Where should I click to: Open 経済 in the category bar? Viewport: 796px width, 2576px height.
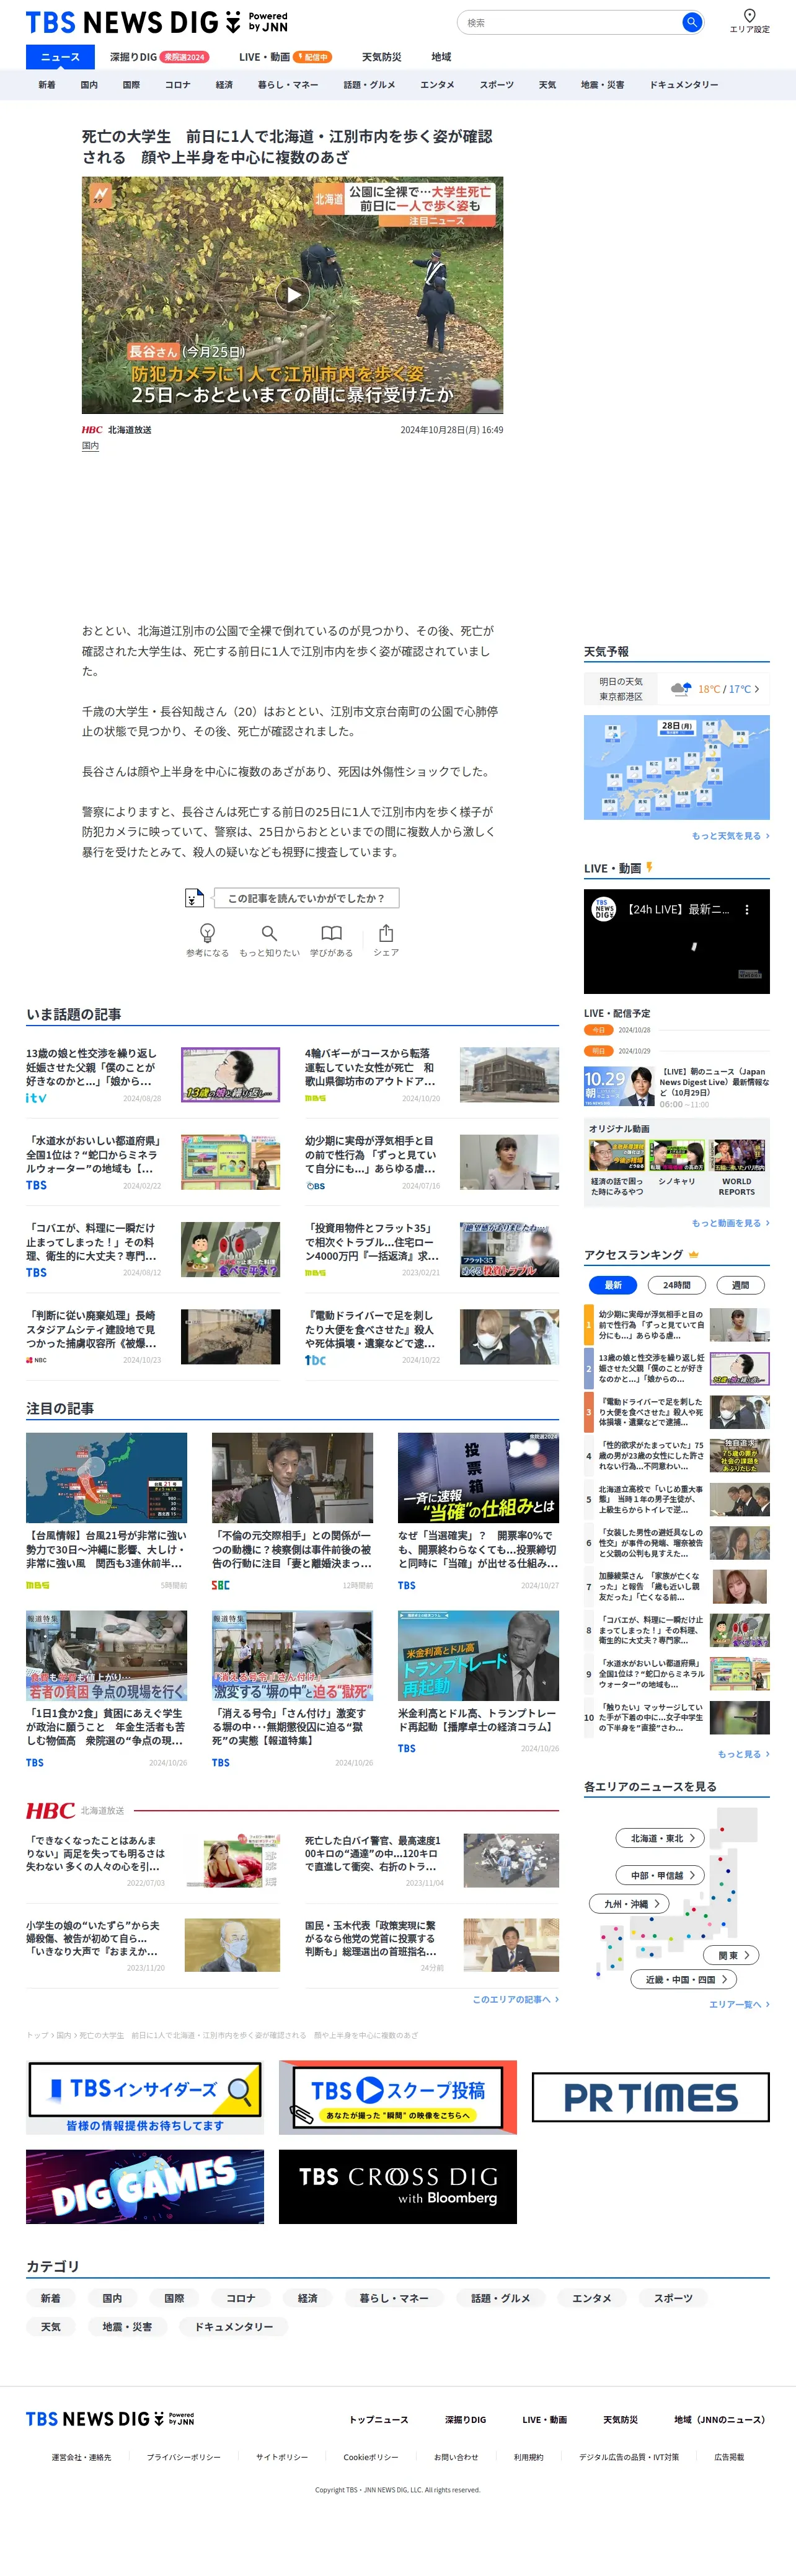point(224,85)
